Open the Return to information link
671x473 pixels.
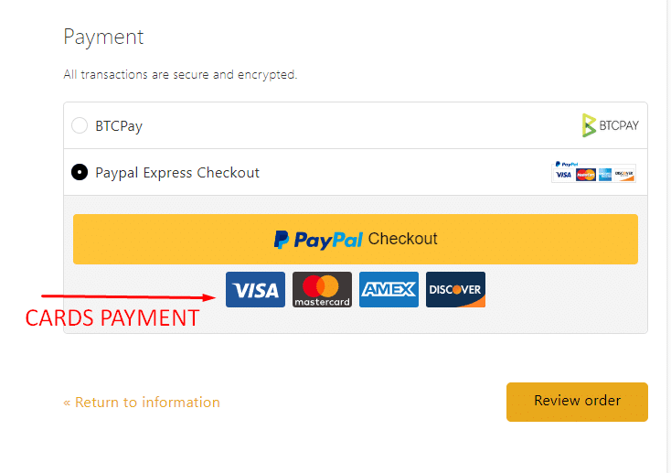point(142,403)
